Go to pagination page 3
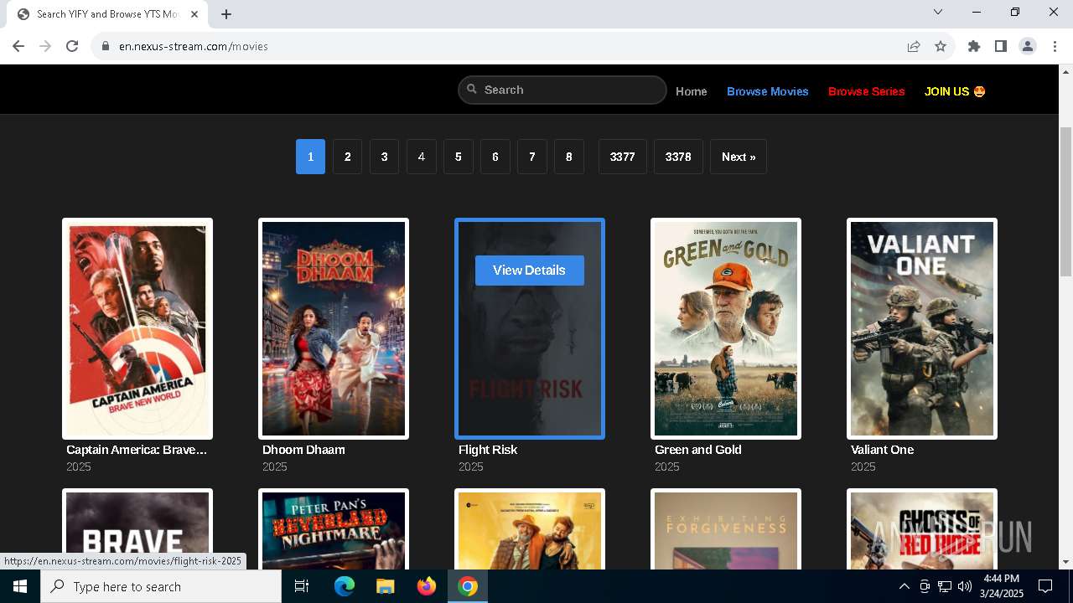 384,157
